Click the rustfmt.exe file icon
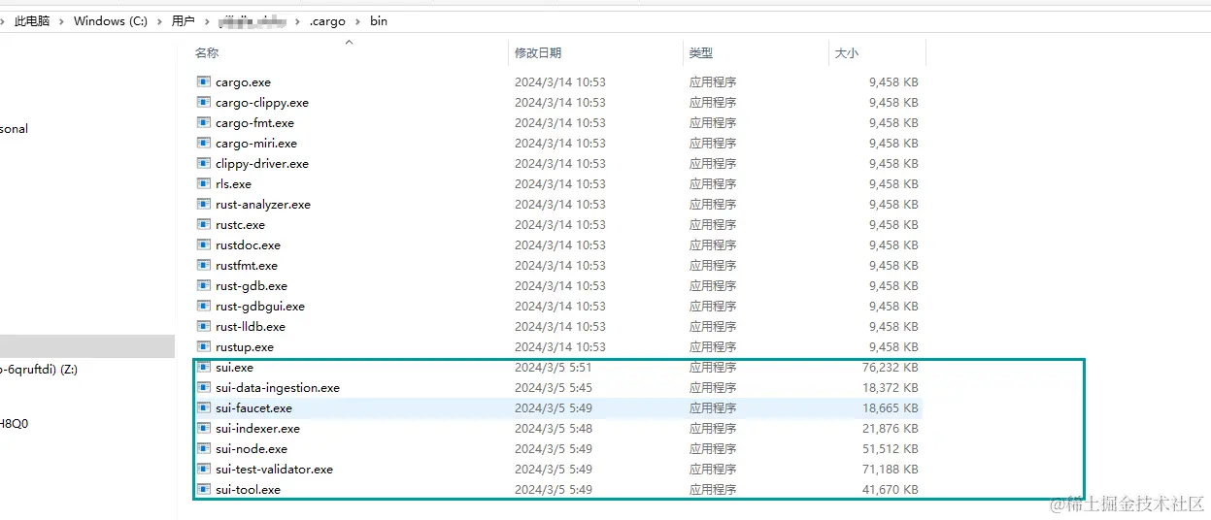The height and width of the screenshot is (520, 1211). pyautogui.click(x=204, y=266)
